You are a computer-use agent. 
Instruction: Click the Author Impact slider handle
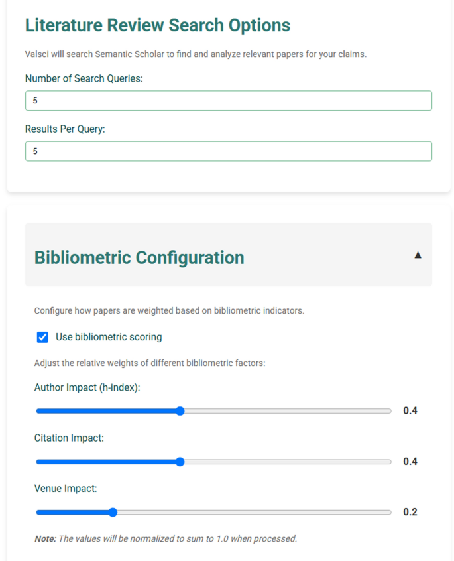(180, 411)
